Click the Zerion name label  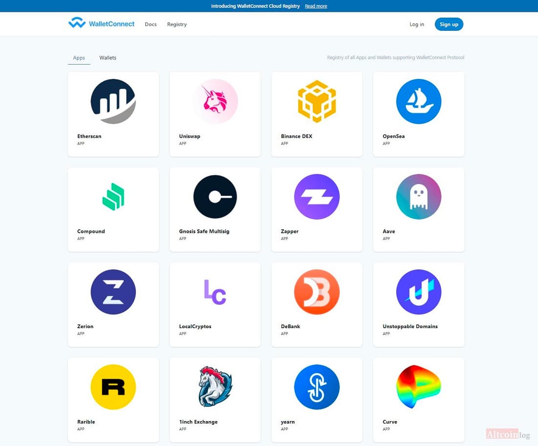(x=85, y=326)
